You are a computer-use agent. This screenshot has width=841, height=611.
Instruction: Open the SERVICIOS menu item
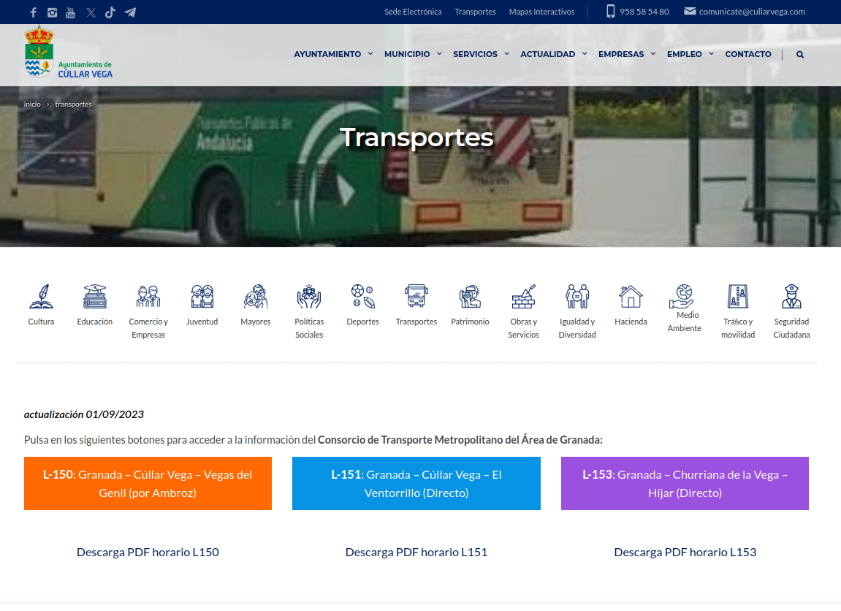pos(475,55)
